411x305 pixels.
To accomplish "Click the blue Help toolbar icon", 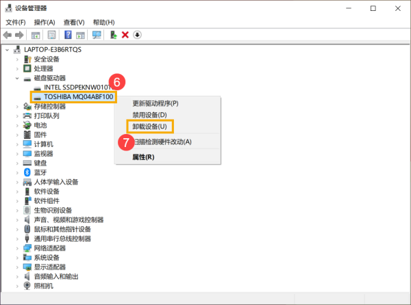I will (x=68, y=35).
